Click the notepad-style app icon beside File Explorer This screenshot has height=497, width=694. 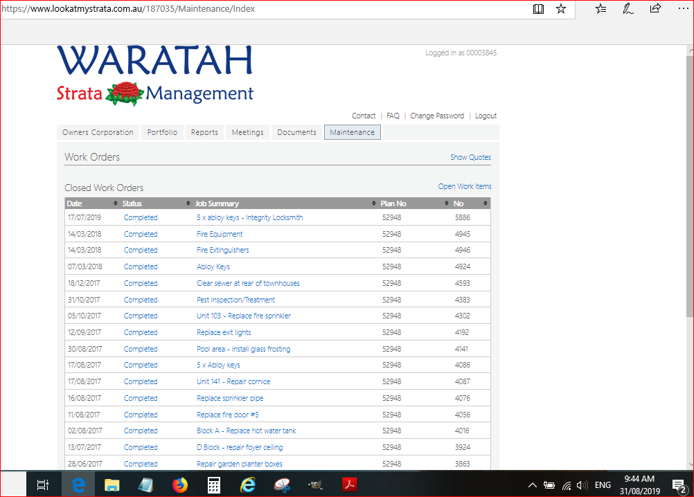click(145, 485)
